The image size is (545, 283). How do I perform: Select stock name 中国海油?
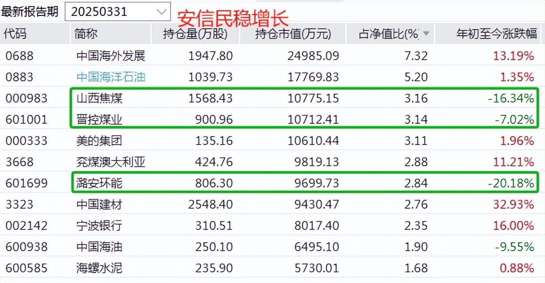click(99, 247)
